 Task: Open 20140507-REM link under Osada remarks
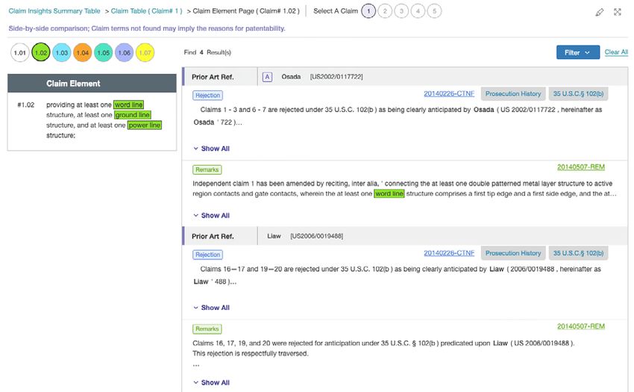(x=581, y=167)
